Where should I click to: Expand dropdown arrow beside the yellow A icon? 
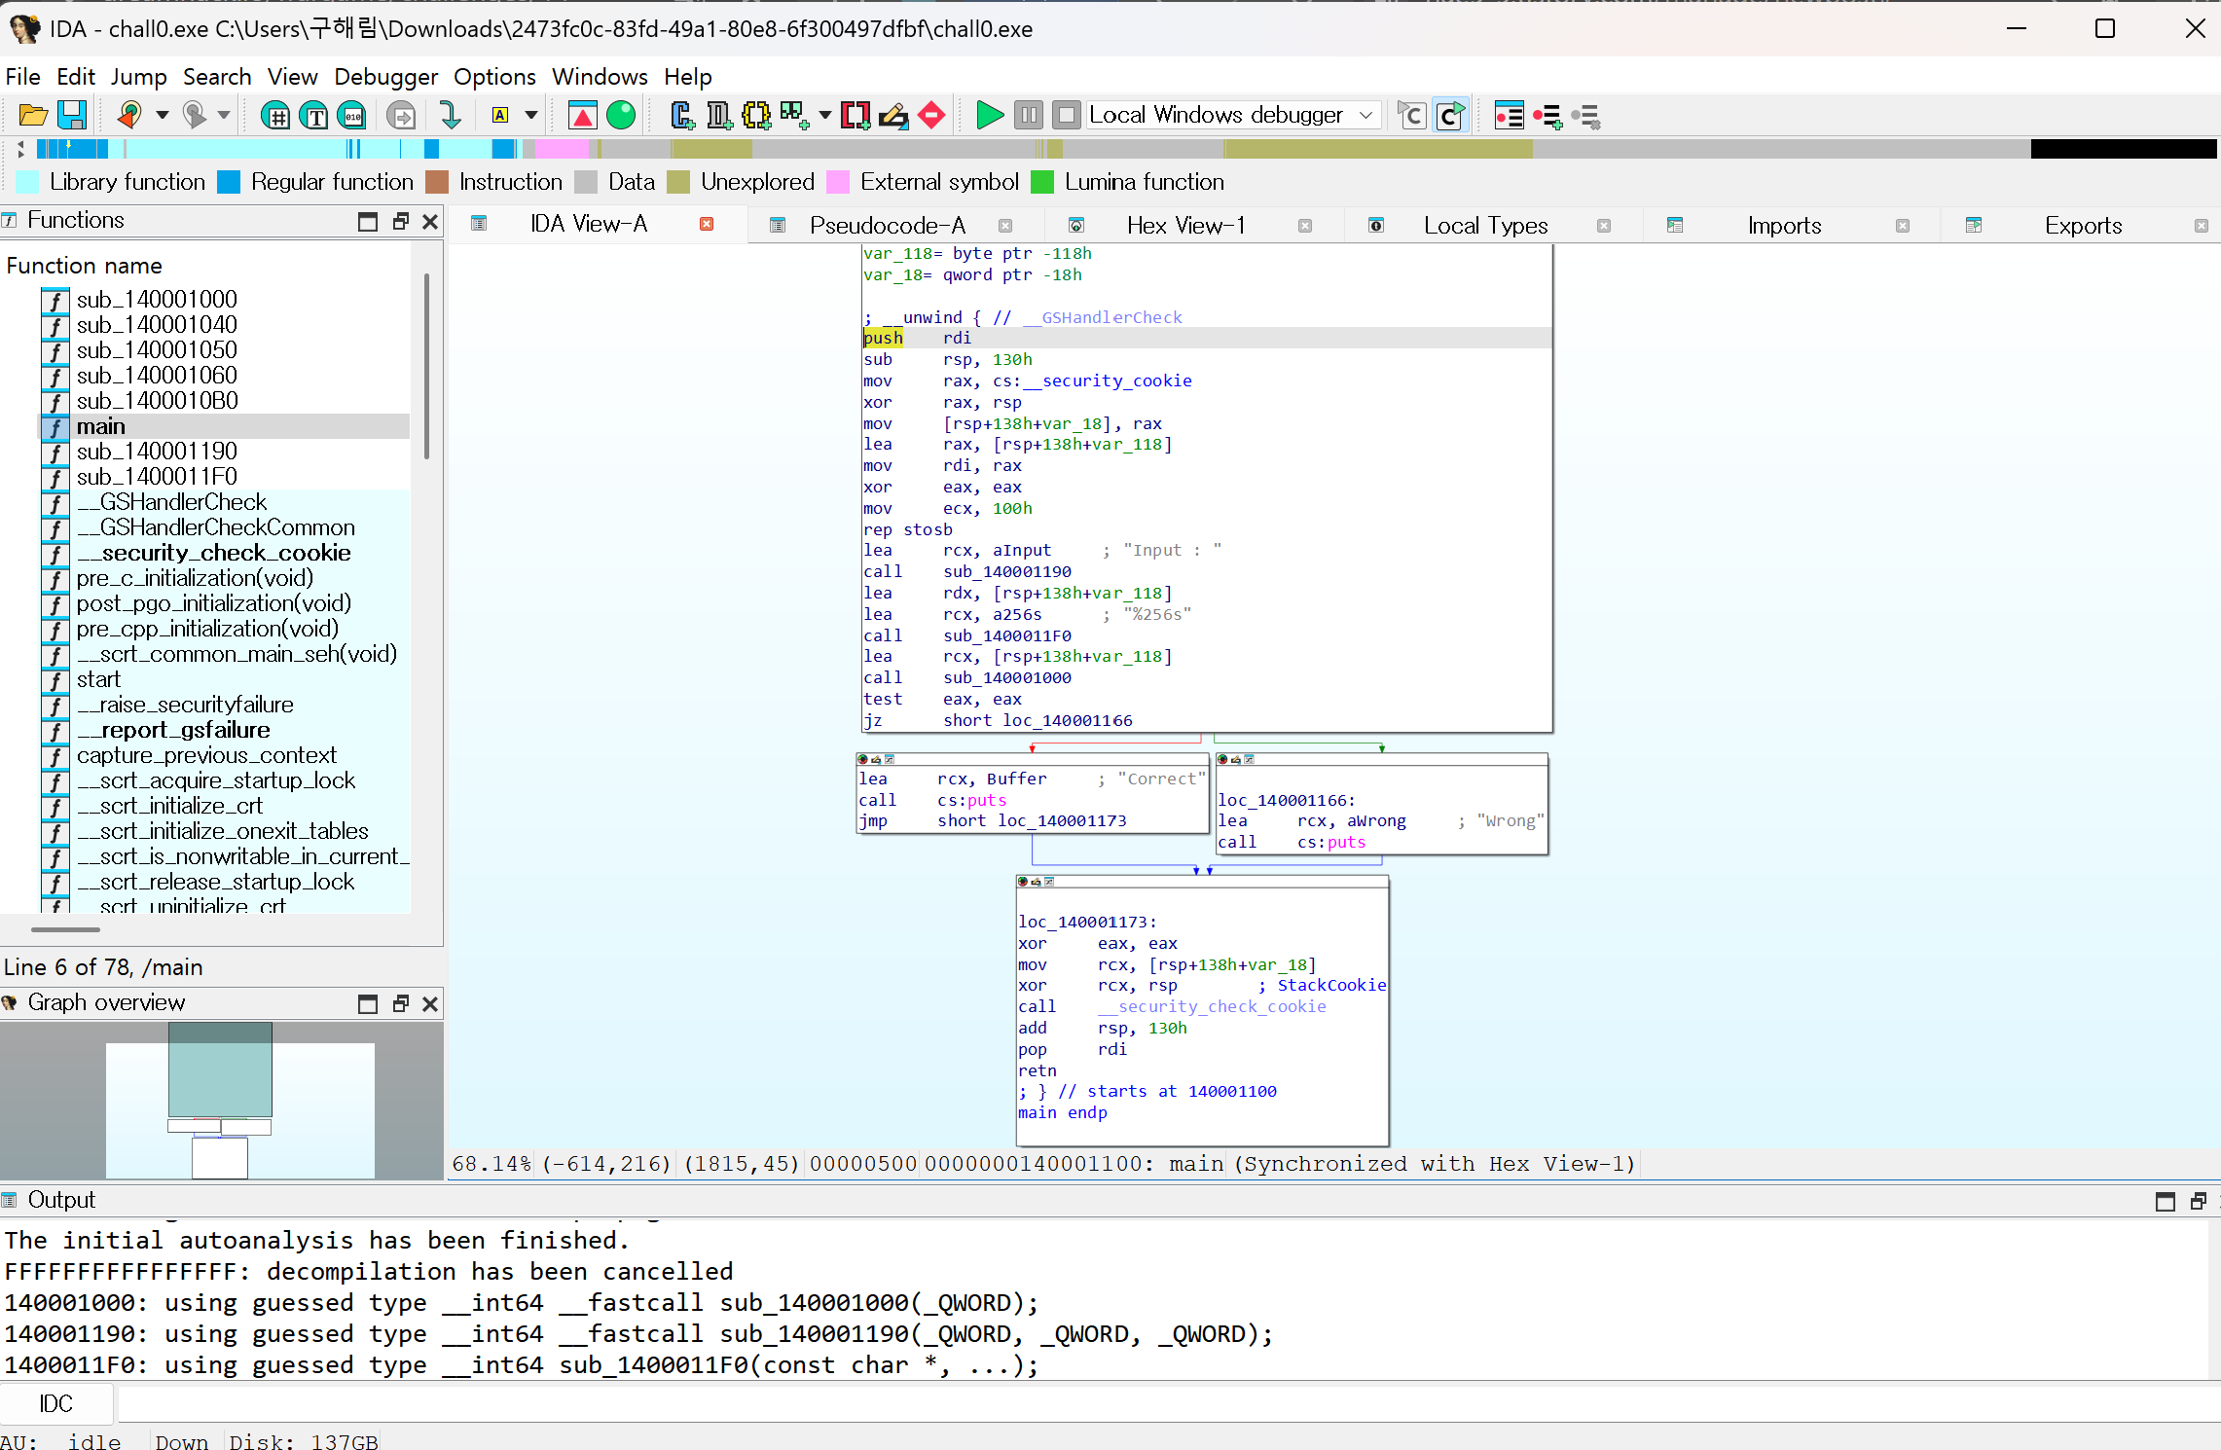point(531,116)
